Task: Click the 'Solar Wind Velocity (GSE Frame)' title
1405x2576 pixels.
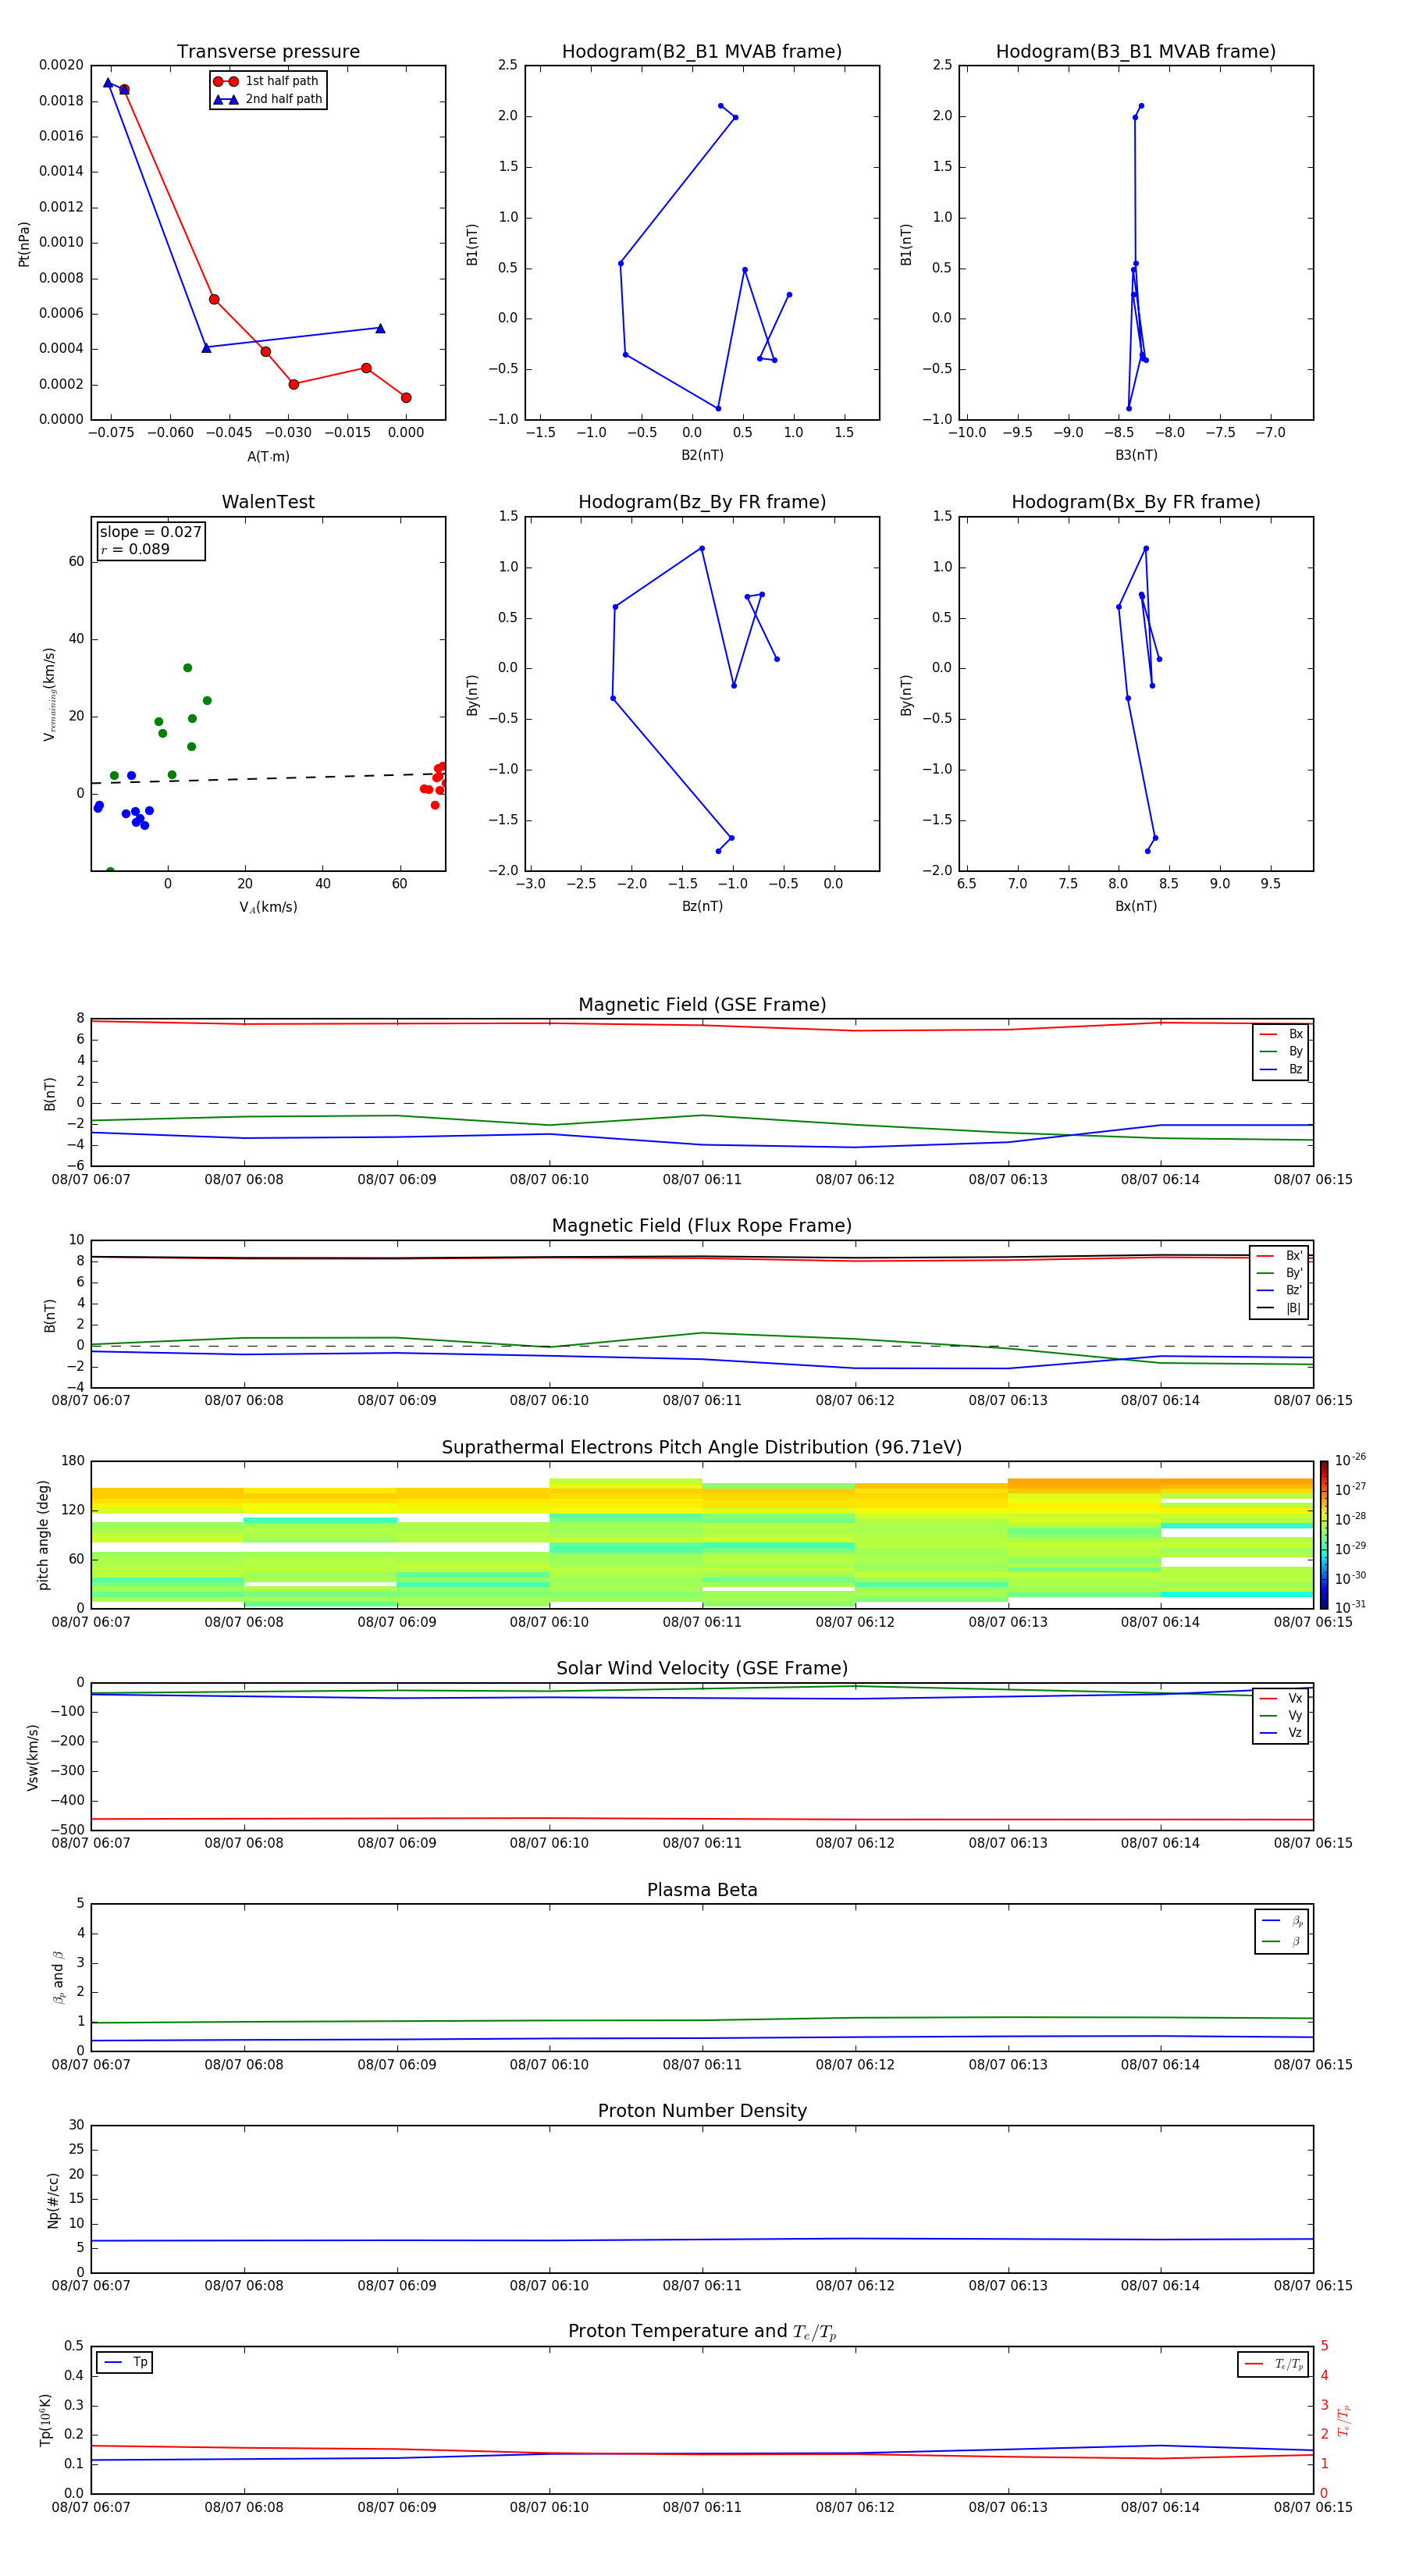Action: 702,1668
